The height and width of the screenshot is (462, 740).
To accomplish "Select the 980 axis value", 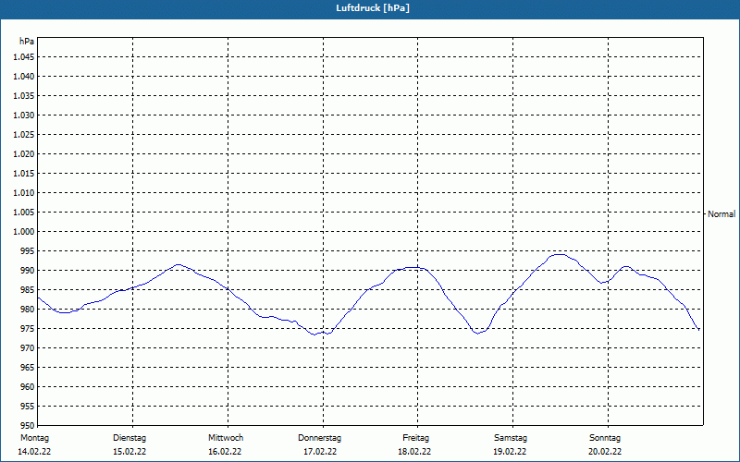I will click(28, 310).
